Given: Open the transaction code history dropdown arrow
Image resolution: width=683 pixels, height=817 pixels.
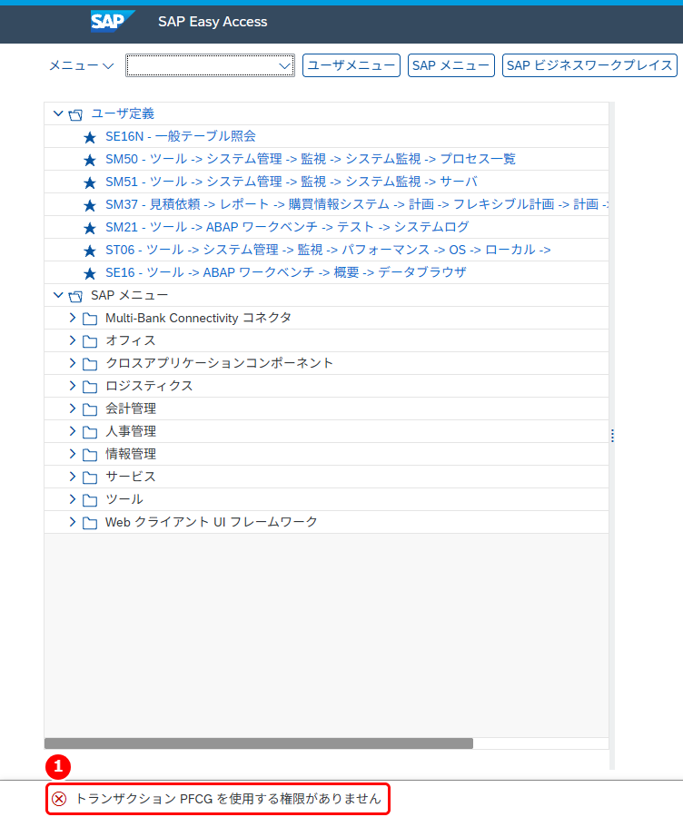Looking at the screenshot, I should [x=284, y=65].
